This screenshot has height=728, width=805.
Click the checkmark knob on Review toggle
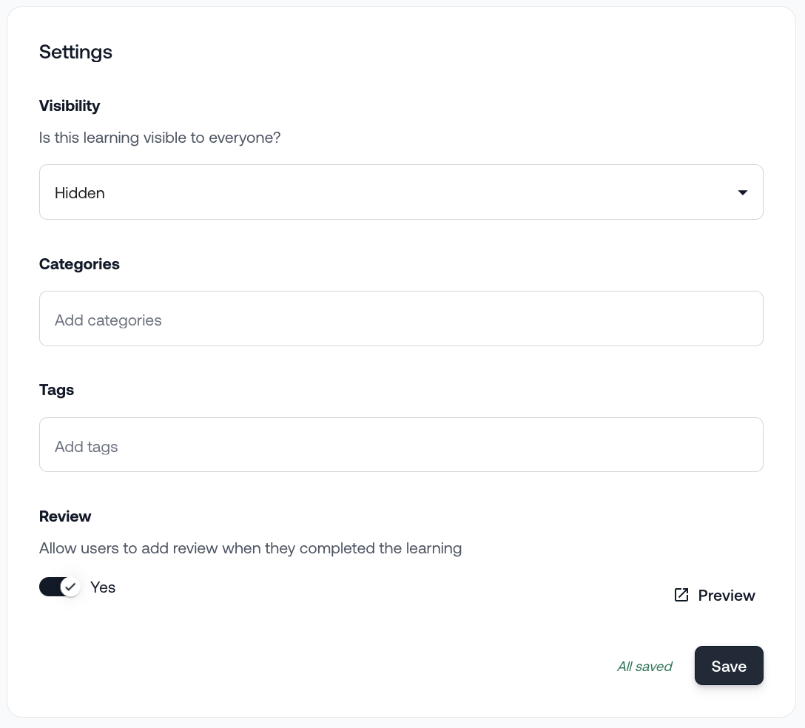coord(70,587)
